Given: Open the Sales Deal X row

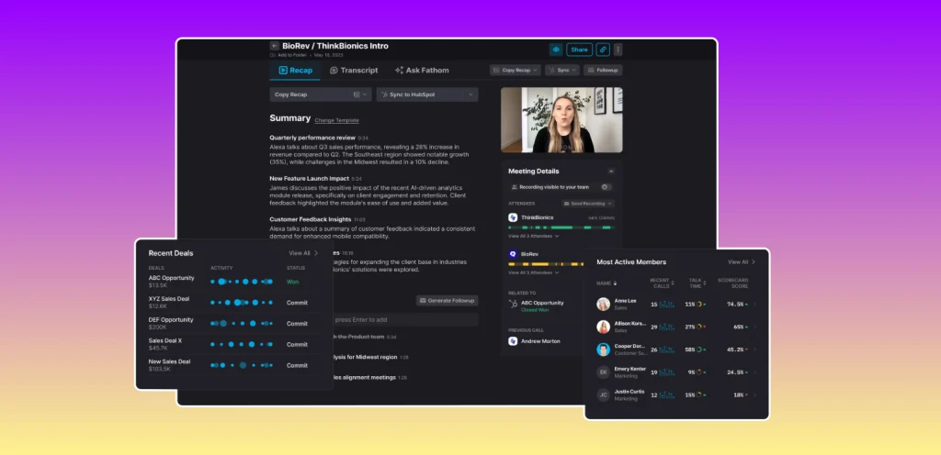Looking at the screenshot, I should 233,344.
